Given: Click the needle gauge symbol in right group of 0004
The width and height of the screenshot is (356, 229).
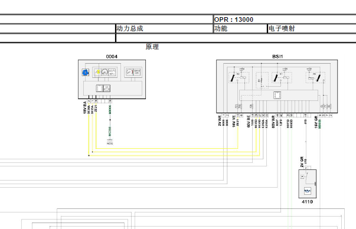Looking at the screenshot, I should pos(129,72).
